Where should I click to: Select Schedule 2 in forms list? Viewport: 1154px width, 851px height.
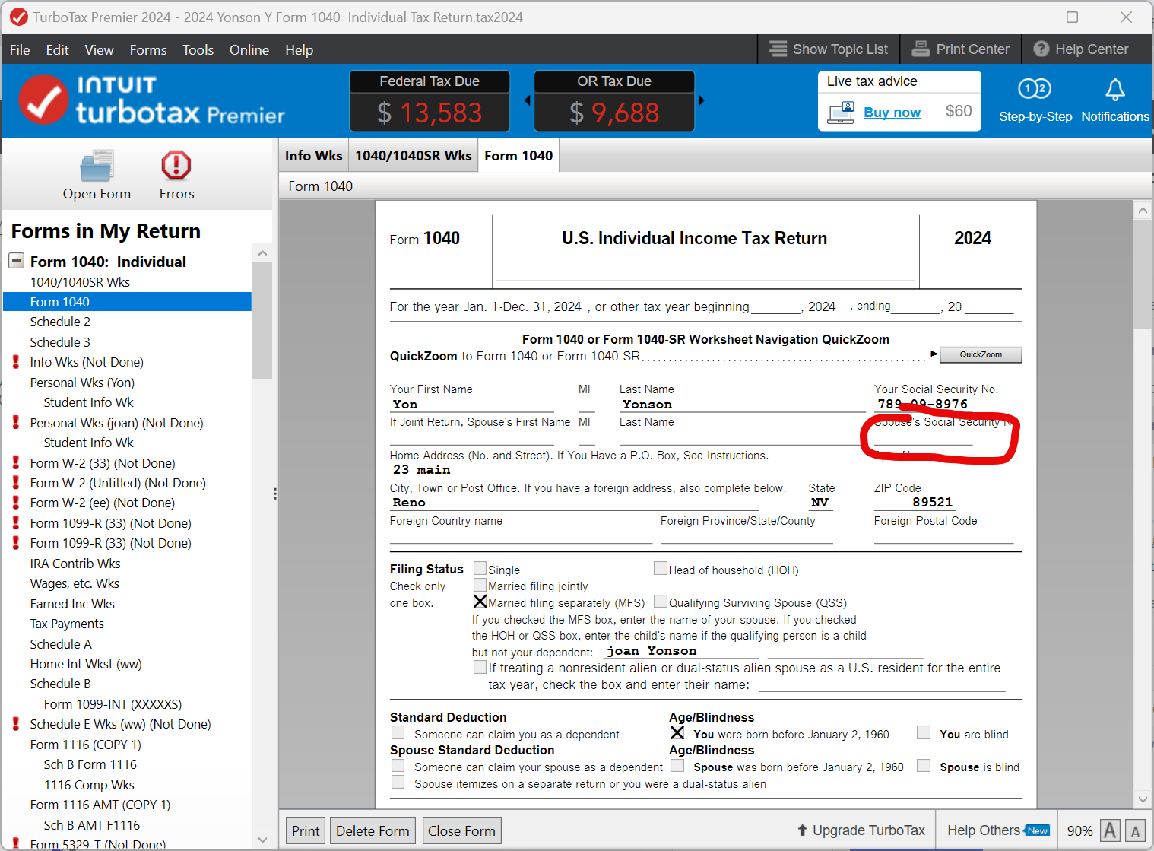tap(60, 322)
